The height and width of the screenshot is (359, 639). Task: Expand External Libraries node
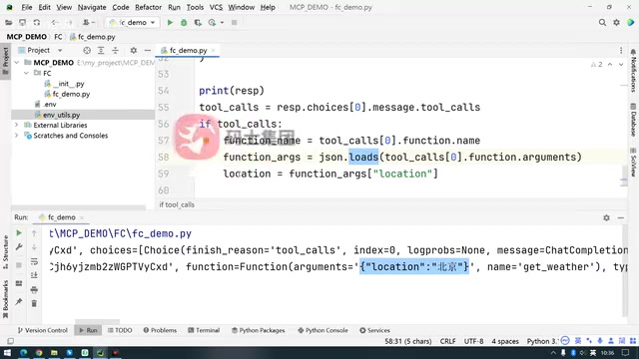click(x=17, y=125)
